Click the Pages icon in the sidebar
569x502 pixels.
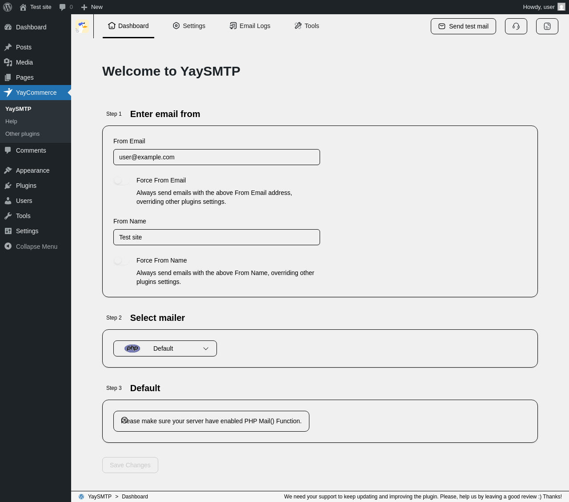(x=8, y=77)
